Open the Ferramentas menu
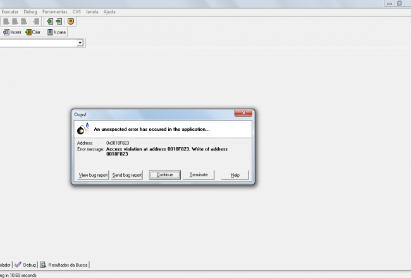The height and width of the screenshot is (278, 411). coord(55,12)
